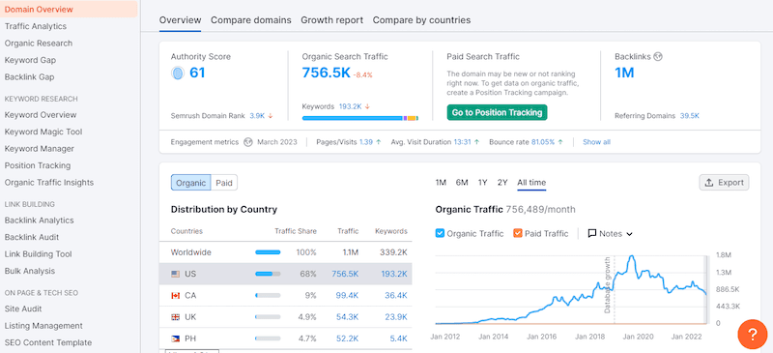Click the Backlinks info globe icon
Screen dimensions: 773x353
coord(658,57)
